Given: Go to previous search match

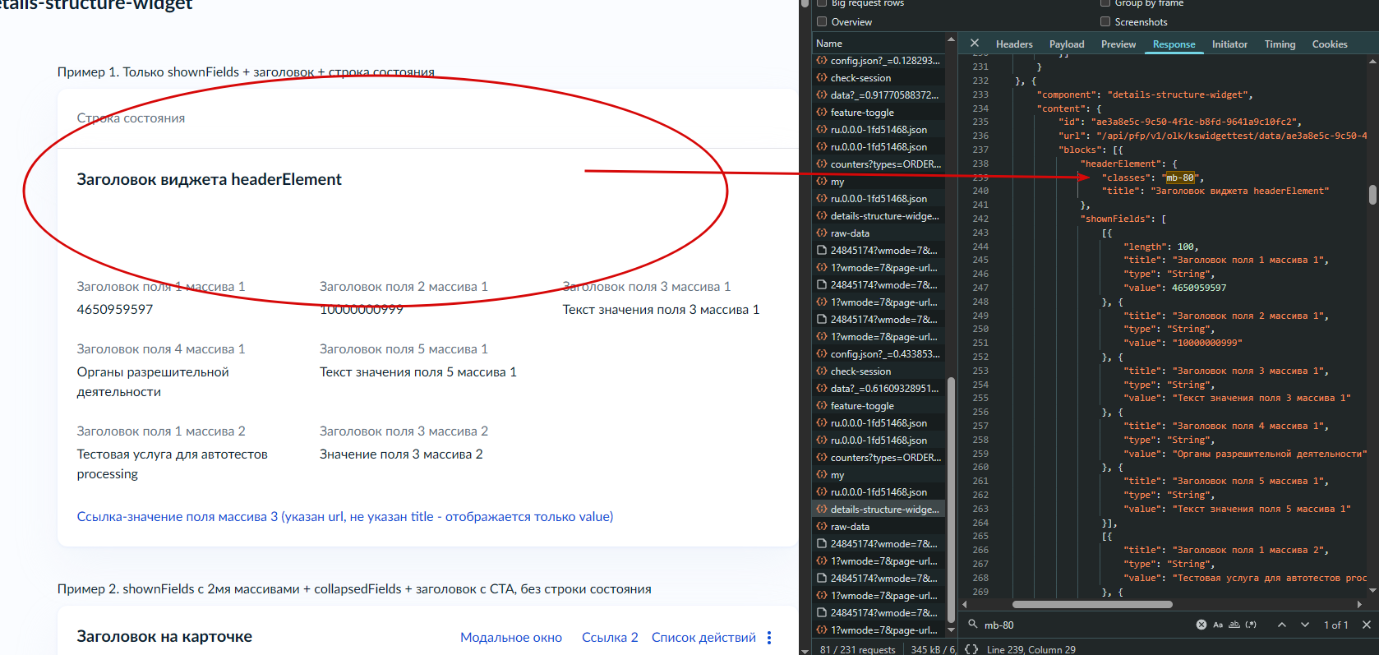Looking at the screenshot, I should point(1281,625).
